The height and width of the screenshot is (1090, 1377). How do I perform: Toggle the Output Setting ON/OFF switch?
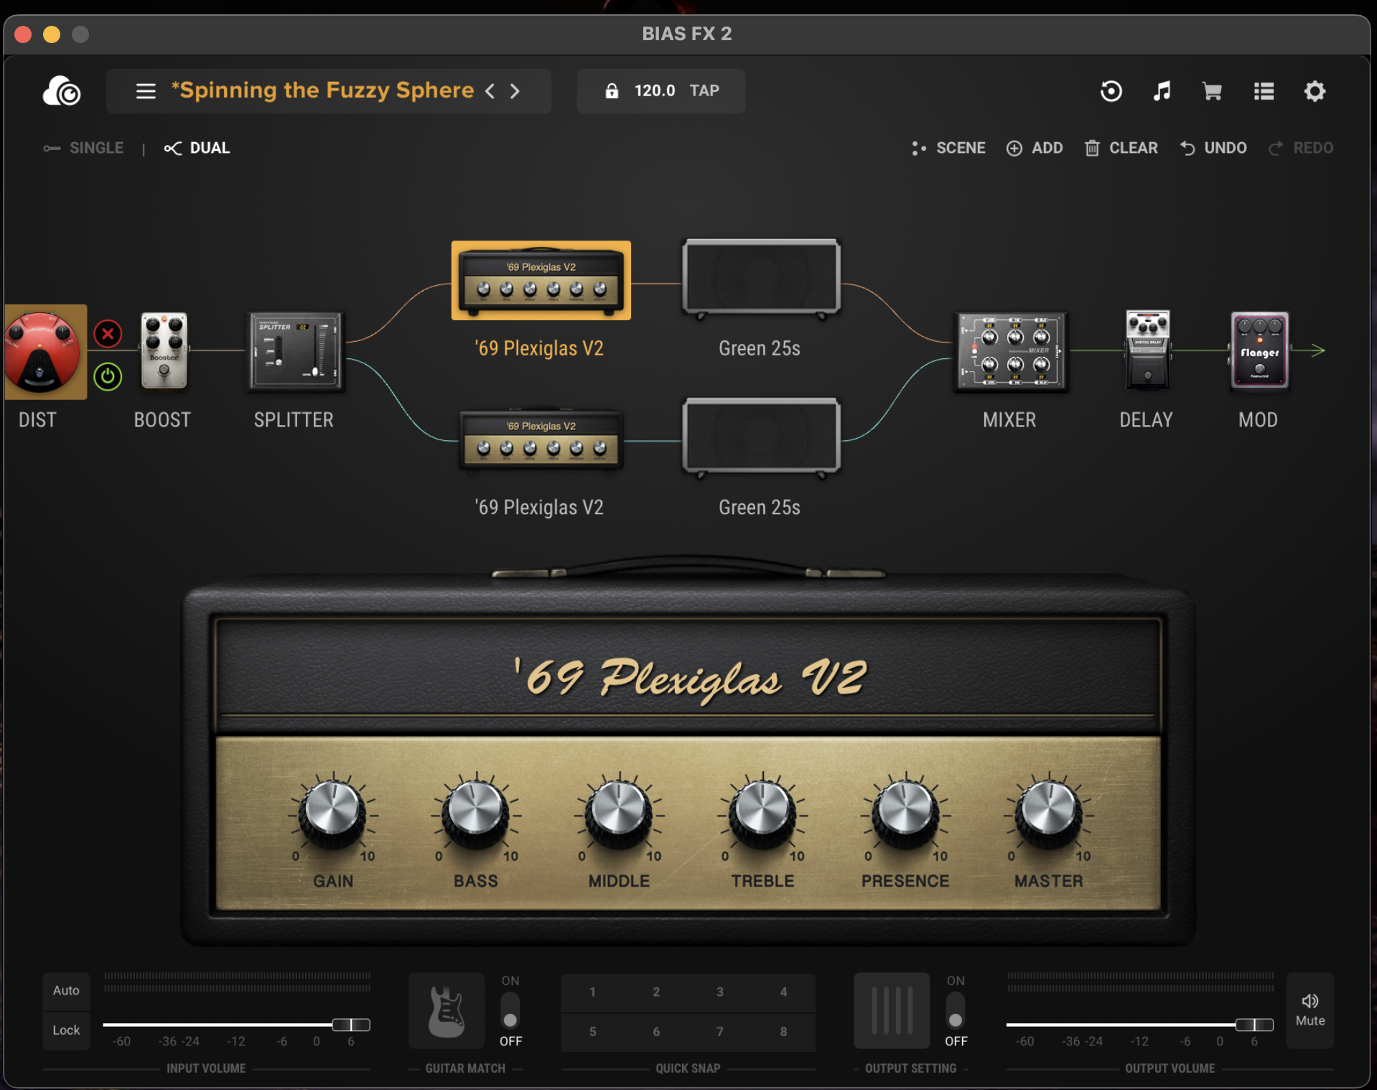point(955,1011)
